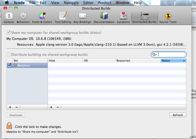Viewport: 196px width, 139px height.
Task: Open the General preferences pane
Action: 9,18
